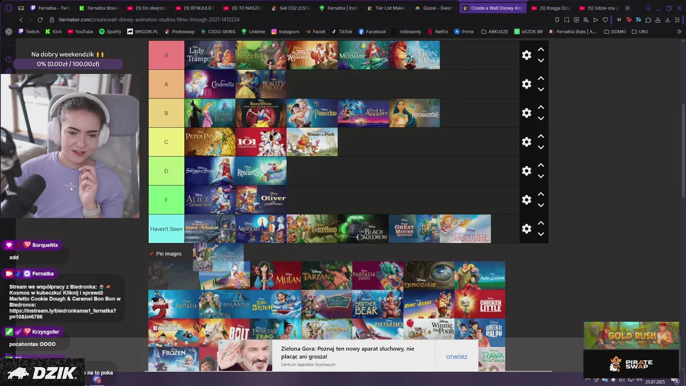686x386 pixels.
Task: Click the cyan Haven't Seen label
Action: (166, 229)
